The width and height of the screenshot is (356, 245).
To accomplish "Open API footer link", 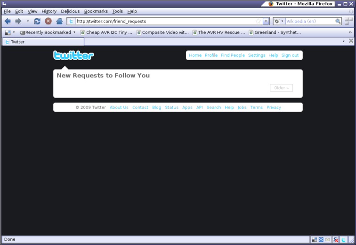I will pyautogui.click(x=200, y=107).
